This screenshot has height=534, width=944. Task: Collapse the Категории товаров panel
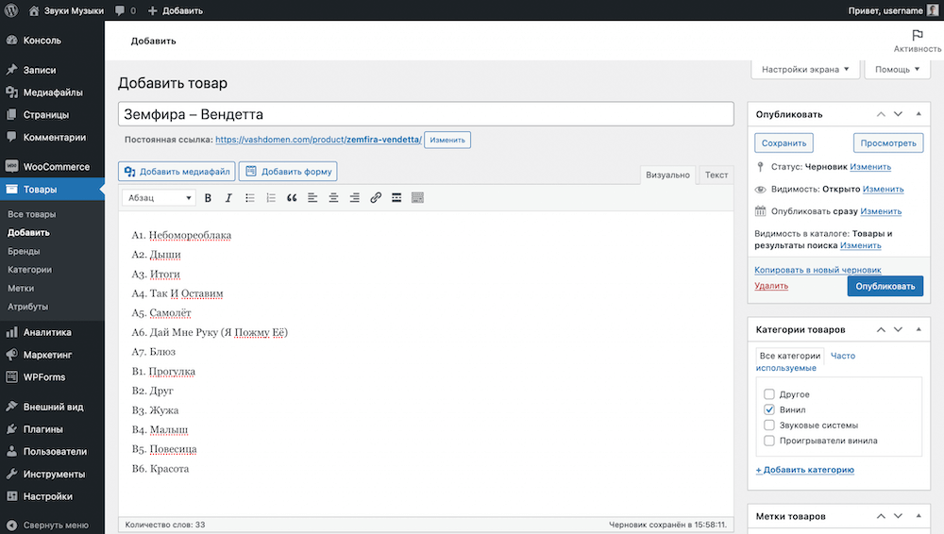[919, 329]
